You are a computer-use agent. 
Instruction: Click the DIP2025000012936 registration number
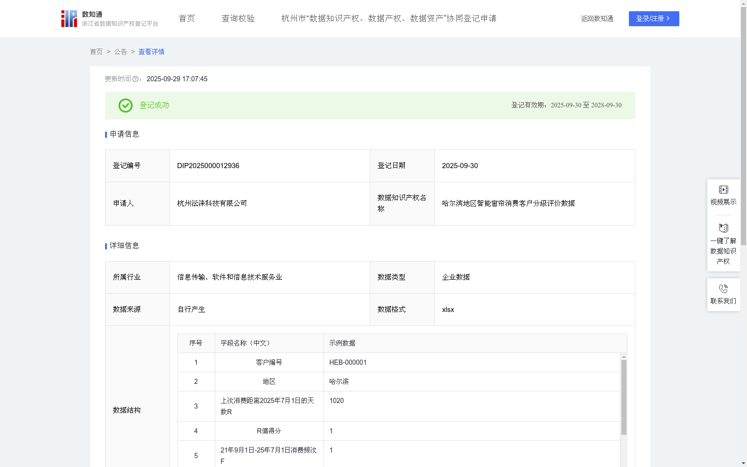208,165
